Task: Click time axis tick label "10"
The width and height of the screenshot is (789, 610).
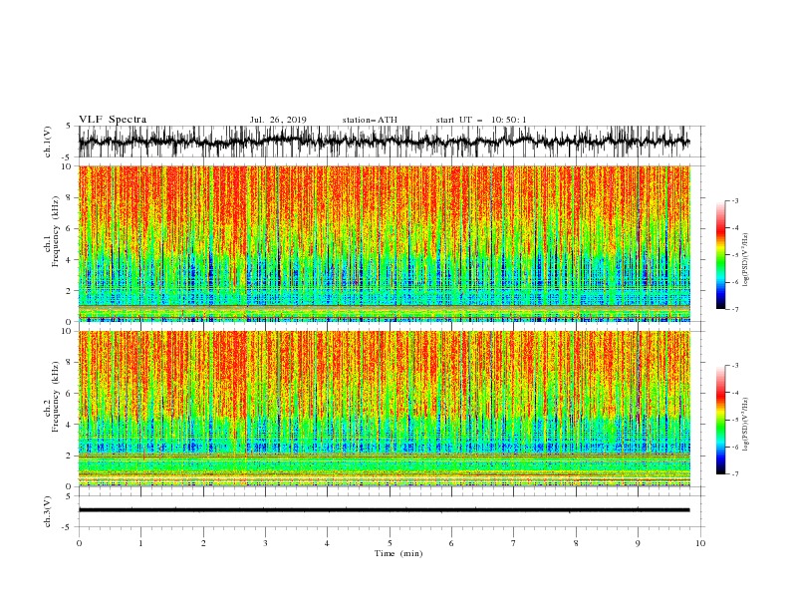Action: [700, 543]
